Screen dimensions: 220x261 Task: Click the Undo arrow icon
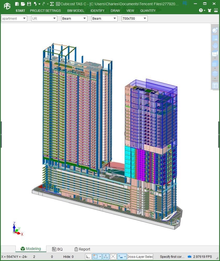coord(35,4)
